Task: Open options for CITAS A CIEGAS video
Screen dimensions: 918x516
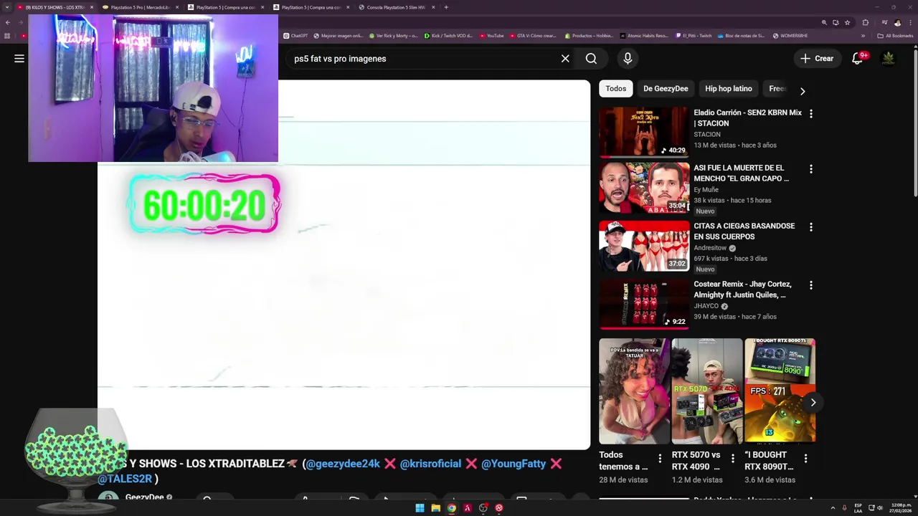Action: tap(811, 227)
